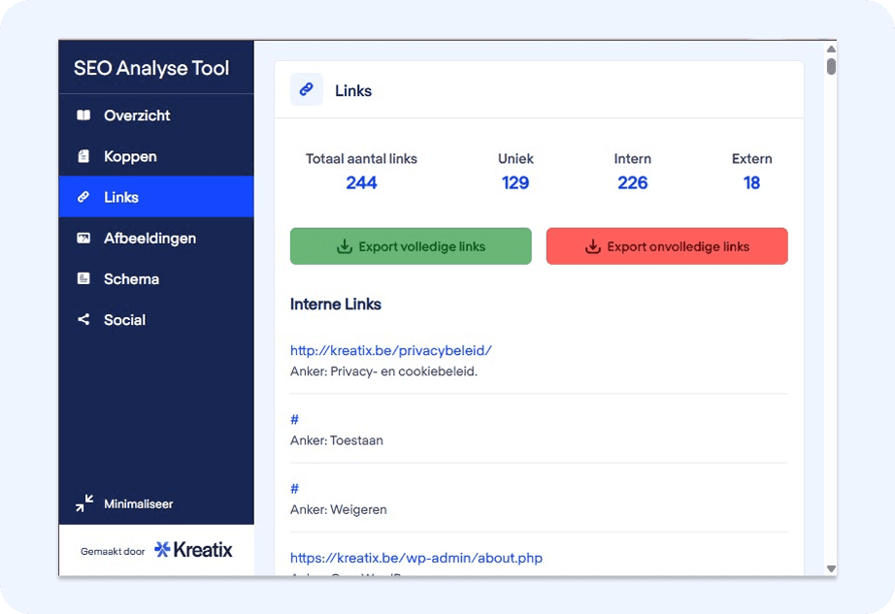Click the chain icon beside Links in sidebar

[83, 197]
